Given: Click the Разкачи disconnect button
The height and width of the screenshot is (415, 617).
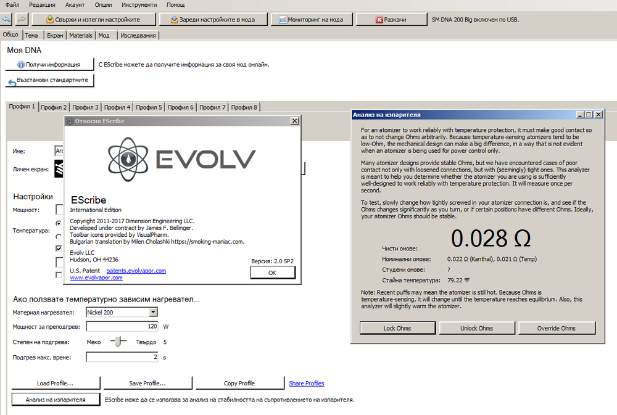Looking at the screenshot, I should click(x=392, y=19).
